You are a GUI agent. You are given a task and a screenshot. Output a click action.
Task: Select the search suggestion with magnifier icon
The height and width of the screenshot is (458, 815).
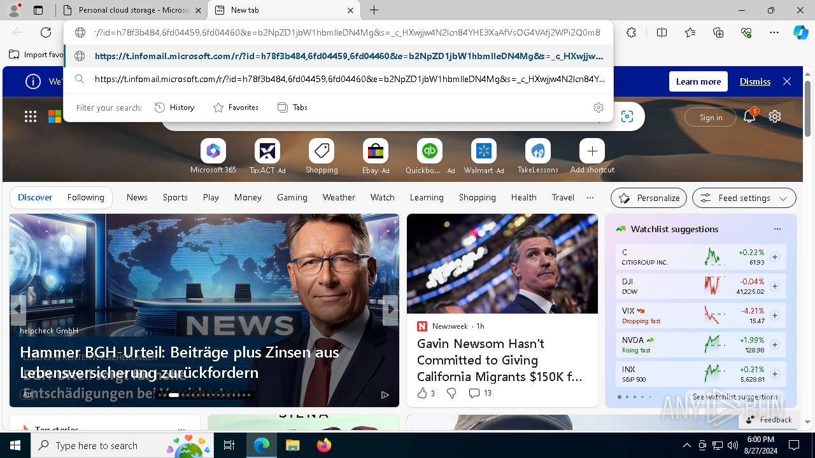click(338, 79)
